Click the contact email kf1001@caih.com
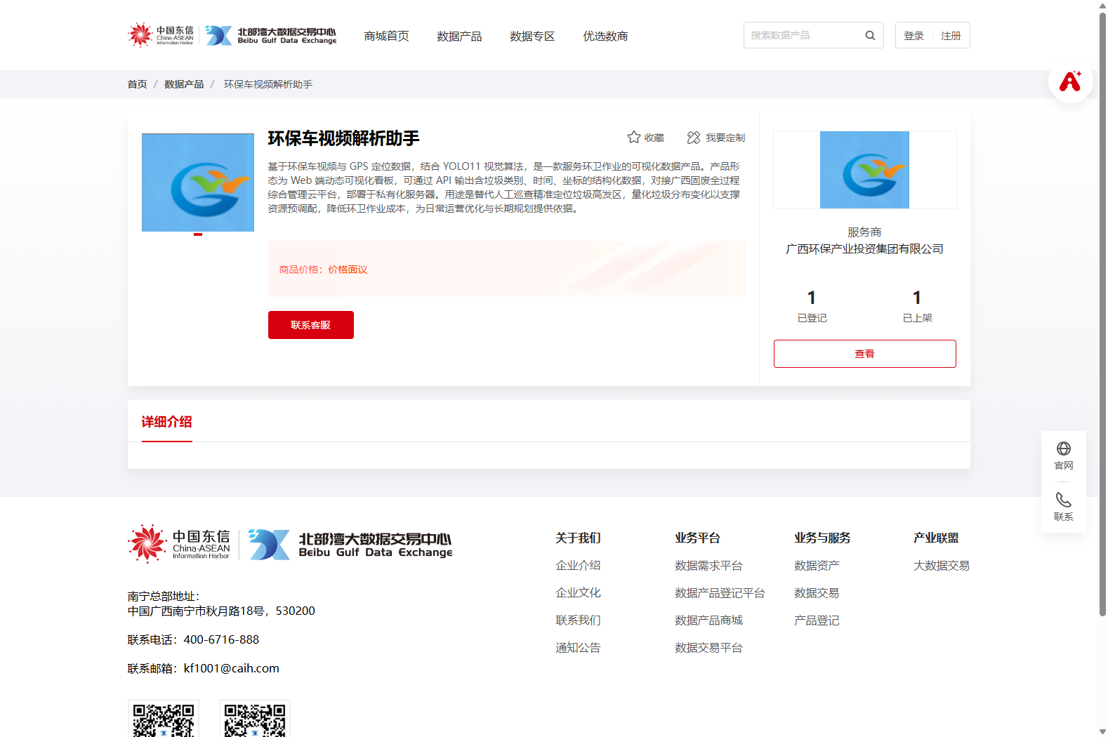The width and height of the screenshot is (1108, 737). 232,669
